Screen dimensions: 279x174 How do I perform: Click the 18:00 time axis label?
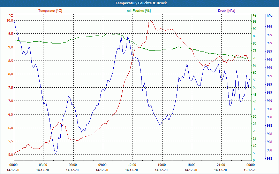point(191,165)
